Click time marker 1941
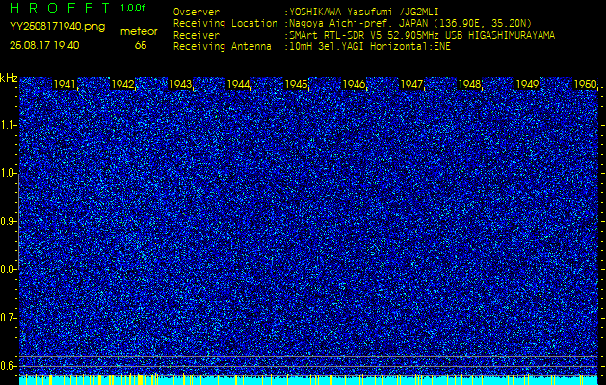This screenshot has width=606, height=385. tap(65, 84)
